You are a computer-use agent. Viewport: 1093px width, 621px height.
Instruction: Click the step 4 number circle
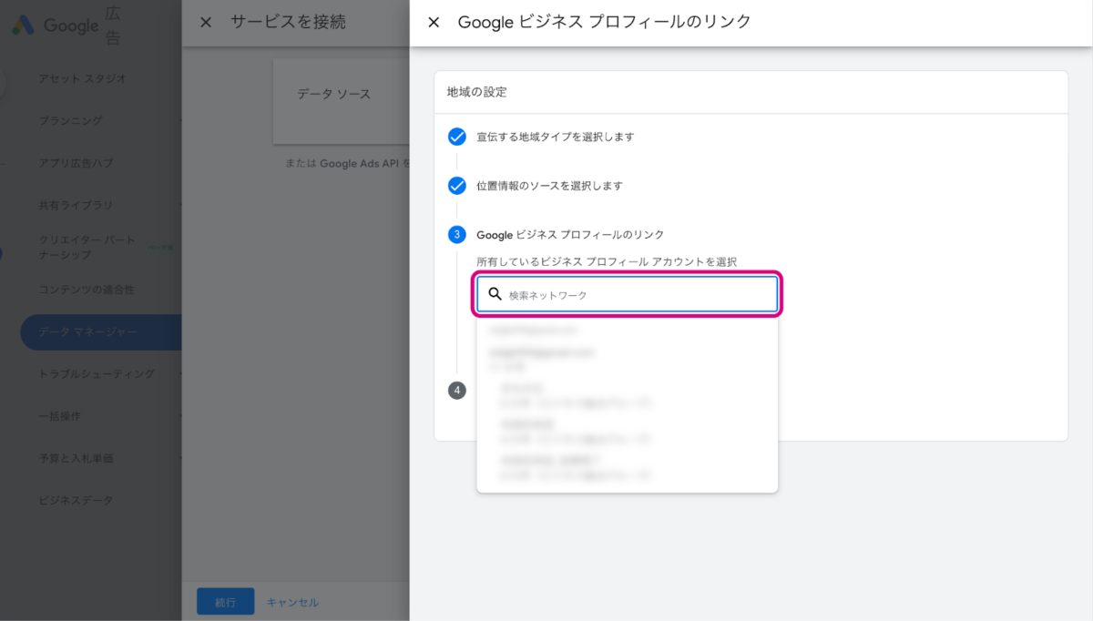(457, 391)
